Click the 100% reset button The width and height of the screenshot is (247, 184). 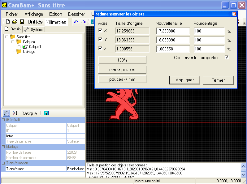coord(122,60)
